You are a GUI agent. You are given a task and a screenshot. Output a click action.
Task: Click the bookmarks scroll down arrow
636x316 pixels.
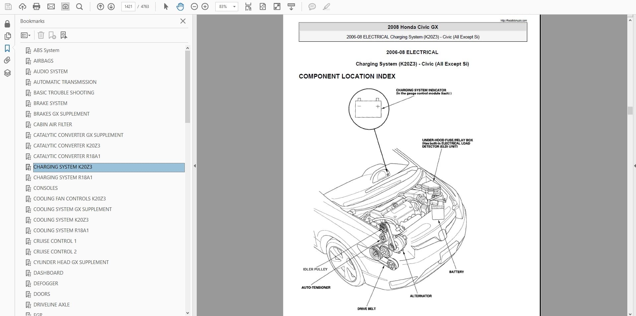pos(187,313)
